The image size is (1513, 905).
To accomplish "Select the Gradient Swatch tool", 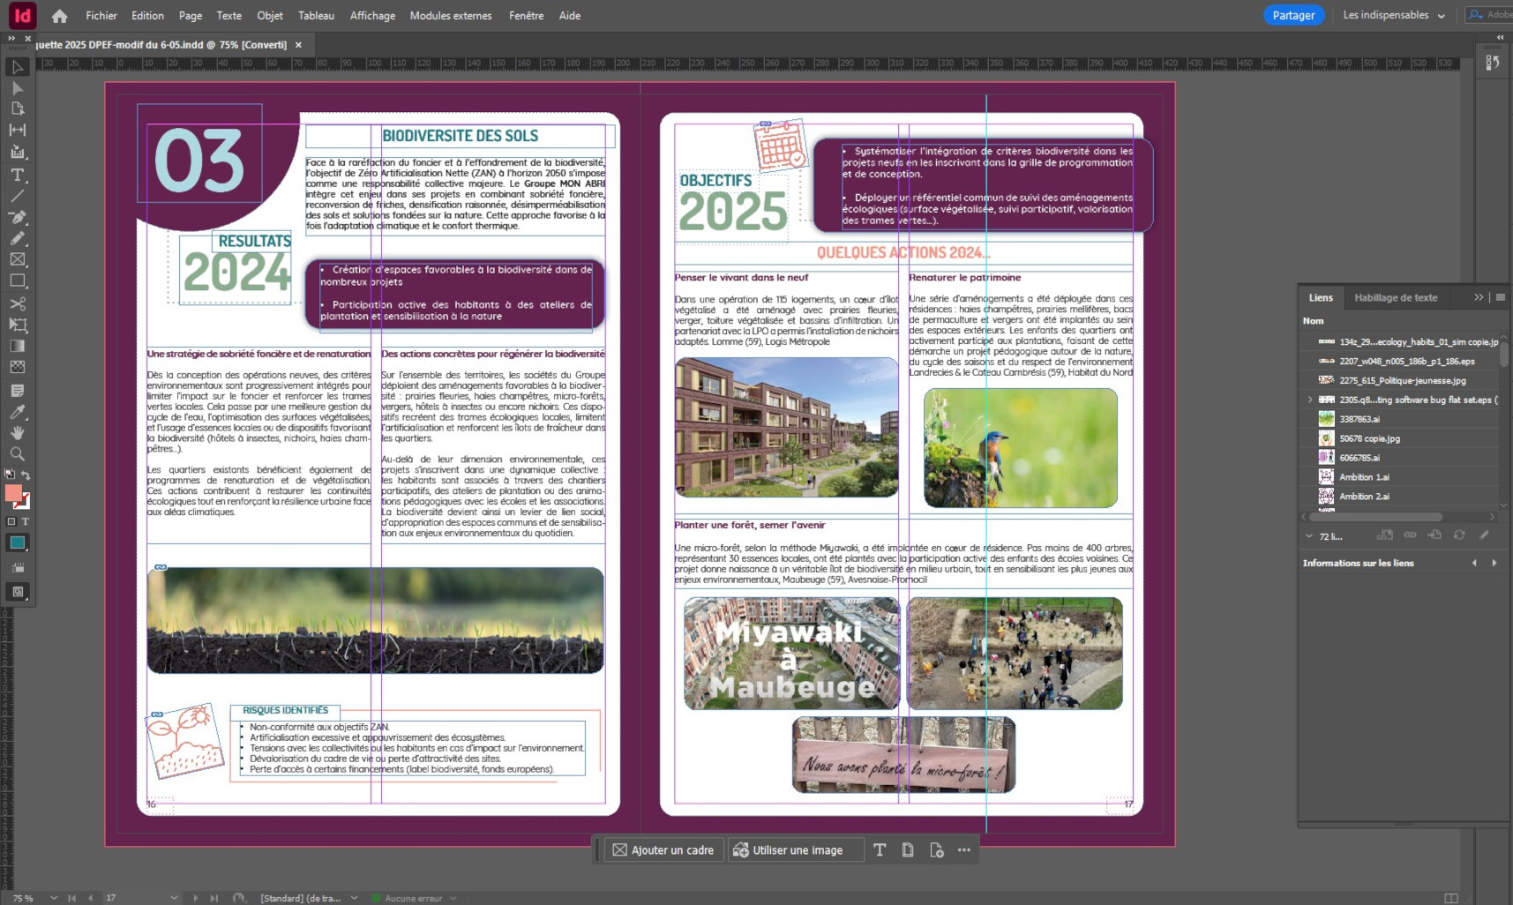I will [x=17, y=345].
